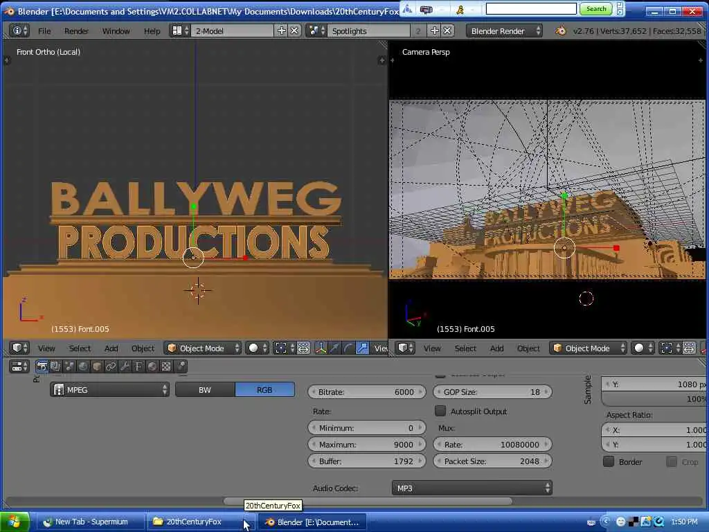Open the Blender Render engine dropdown
709x532 pixels.
pyautogui.click(x=504, y=30)
